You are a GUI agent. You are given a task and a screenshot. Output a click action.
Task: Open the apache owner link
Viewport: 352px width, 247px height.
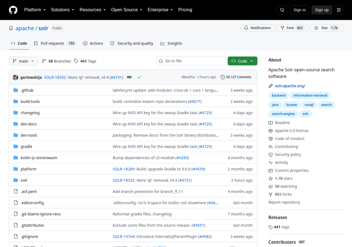[25, 28]
